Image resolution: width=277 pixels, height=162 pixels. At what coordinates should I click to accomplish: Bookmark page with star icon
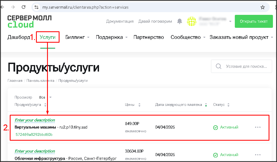pyautogui.click(x=263, y=7)
